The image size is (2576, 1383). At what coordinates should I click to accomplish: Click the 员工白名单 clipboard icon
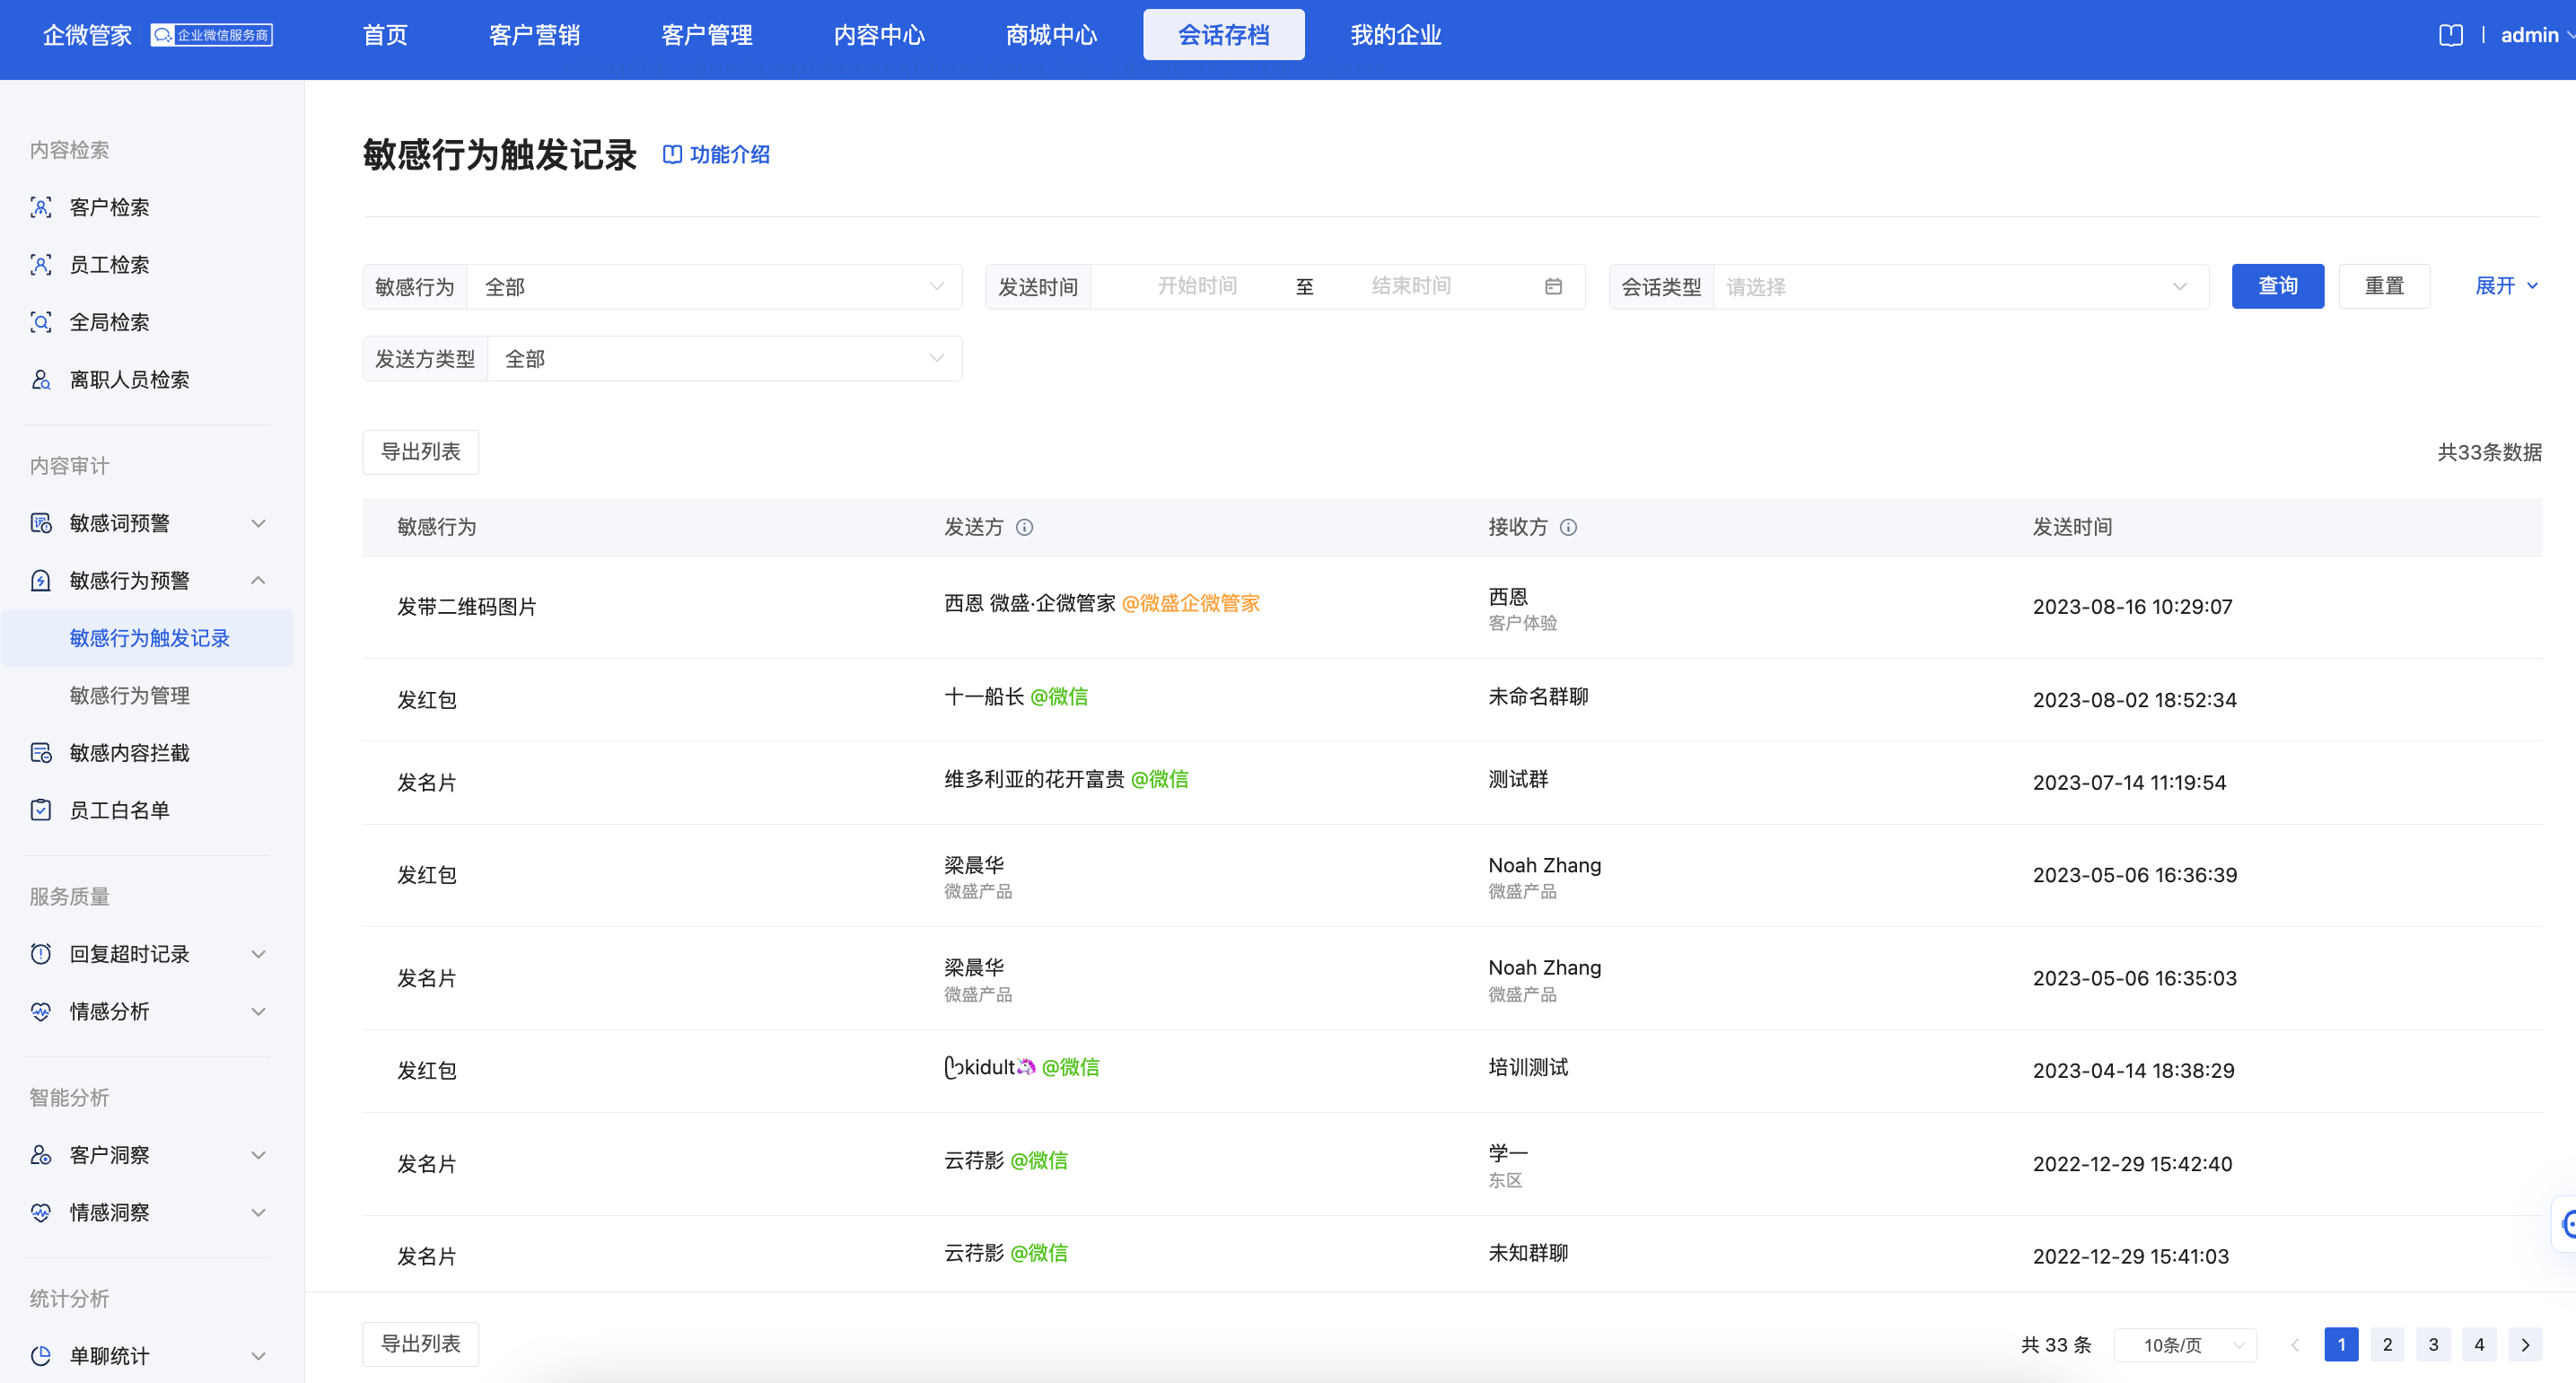[x=40, y=810]
